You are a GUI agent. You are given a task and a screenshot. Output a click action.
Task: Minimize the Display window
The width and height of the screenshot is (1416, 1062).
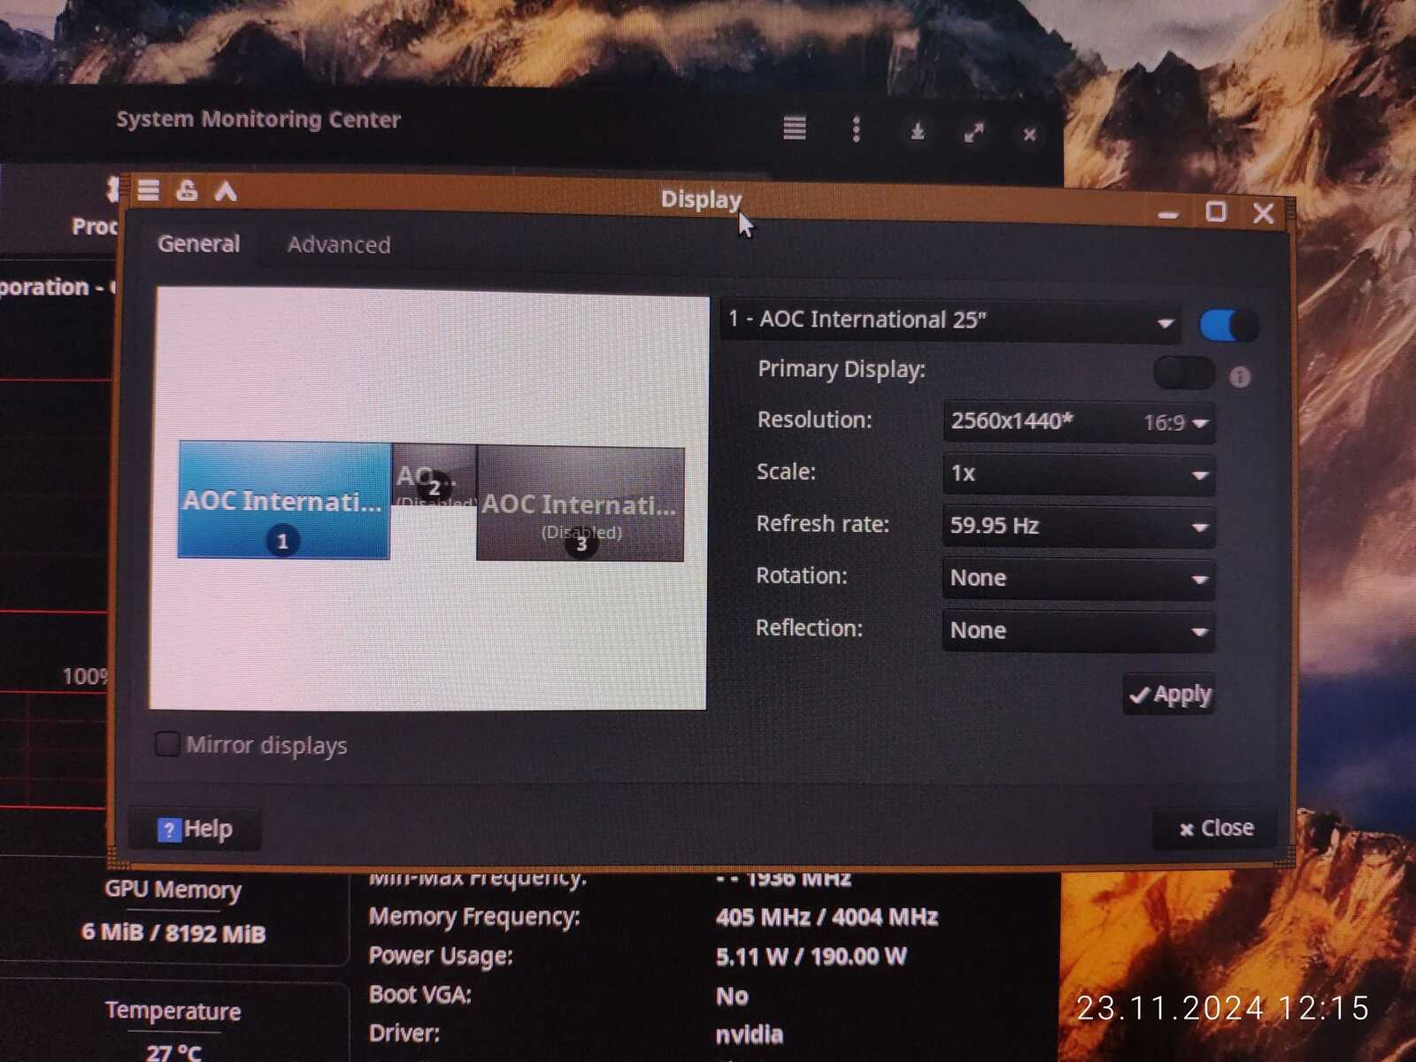(1168, 213)
